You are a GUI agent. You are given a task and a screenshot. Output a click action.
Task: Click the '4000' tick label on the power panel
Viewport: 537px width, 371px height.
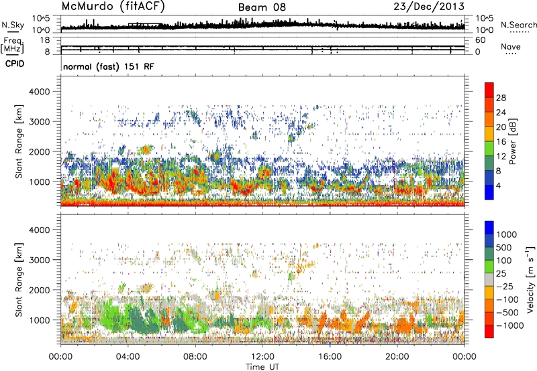(x=39, y=92)
